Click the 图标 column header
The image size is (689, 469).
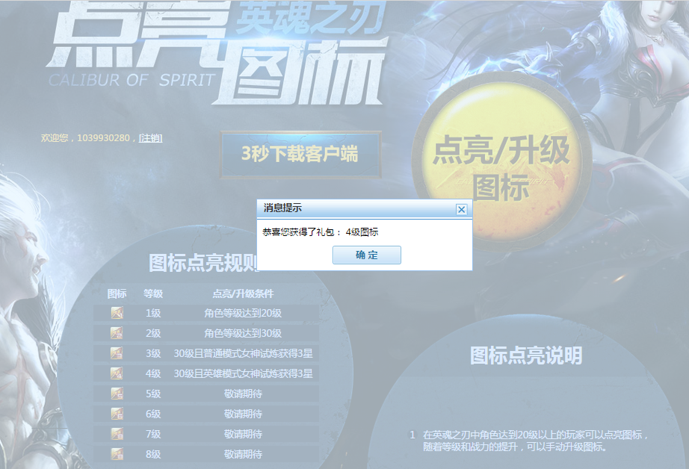[x=117, y=293]
